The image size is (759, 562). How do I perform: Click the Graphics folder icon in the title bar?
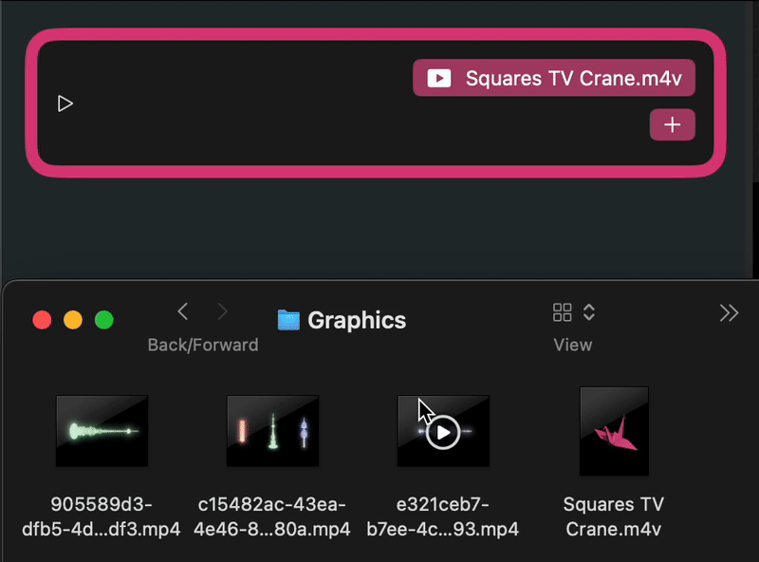288,320
